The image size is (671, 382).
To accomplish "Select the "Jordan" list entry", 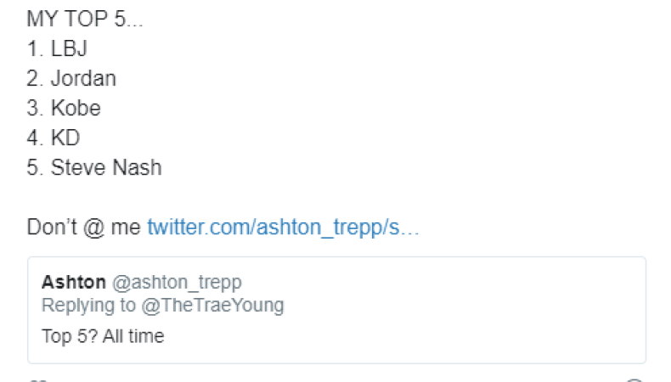I will 83,79.
